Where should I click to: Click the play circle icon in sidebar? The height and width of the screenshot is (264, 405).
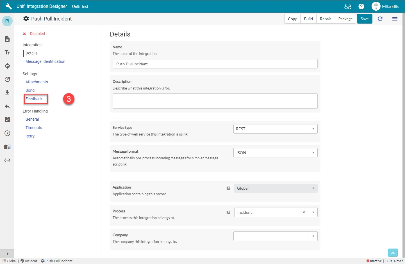point(7,133)
